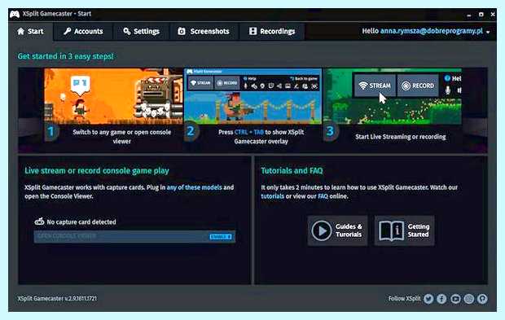Click the microphone icon in step 3 image
This screenshot has width=505, height=320.
point(448,90)
